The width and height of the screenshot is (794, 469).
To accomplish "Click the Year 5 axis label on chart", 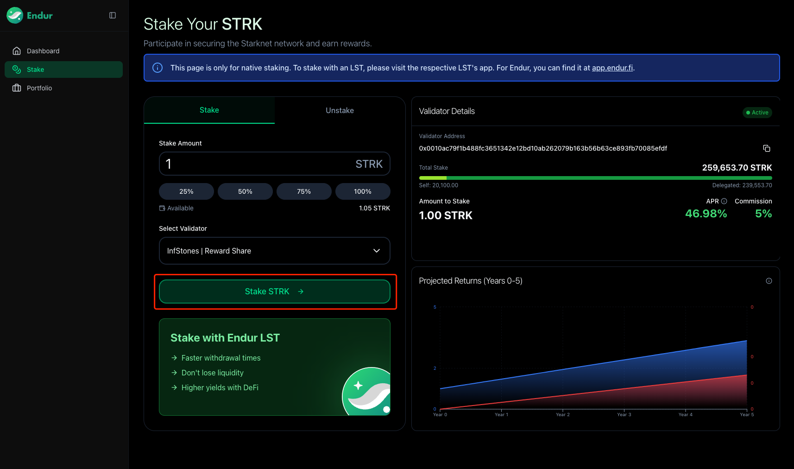I will coord(747,415).
